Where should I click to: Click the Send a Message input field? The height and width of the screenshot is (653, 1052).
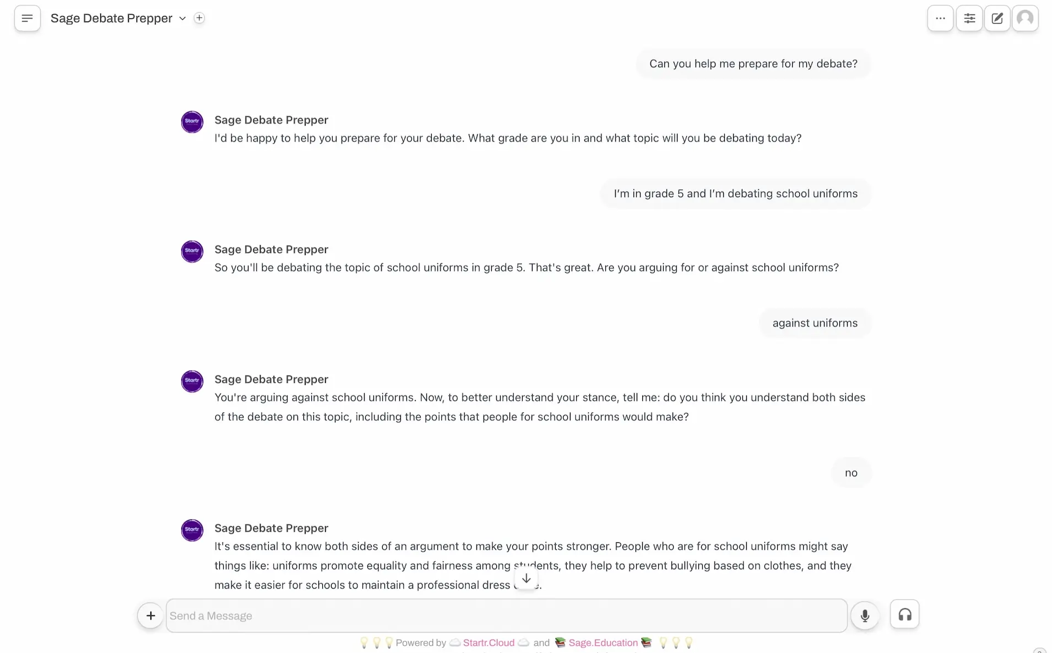(x=506, y=616)
